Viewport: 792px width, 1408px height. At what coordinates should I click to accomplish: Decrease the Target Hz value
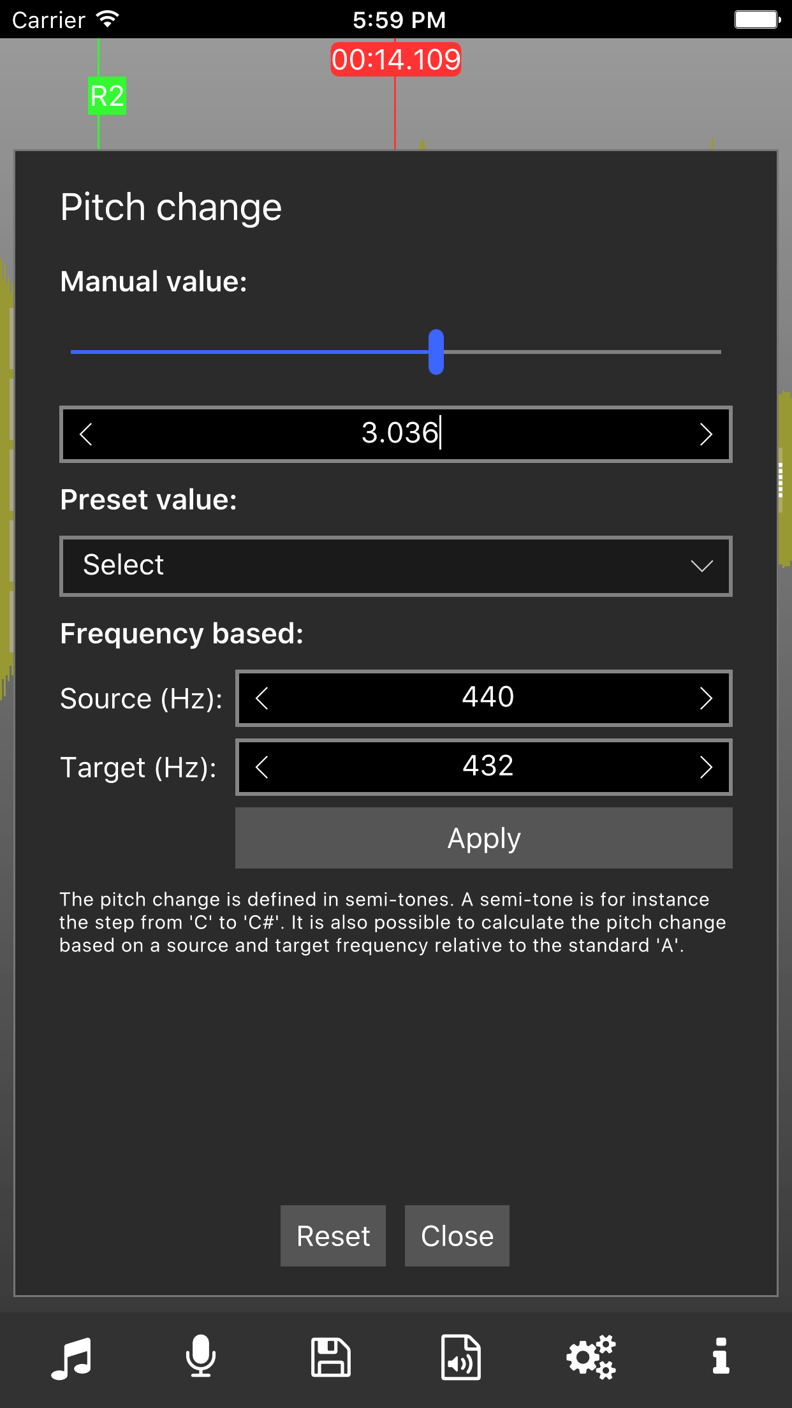(261, 767)
